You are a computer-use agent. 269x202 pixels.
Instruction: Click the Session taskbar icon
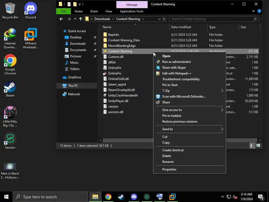[x=147, y=197]
